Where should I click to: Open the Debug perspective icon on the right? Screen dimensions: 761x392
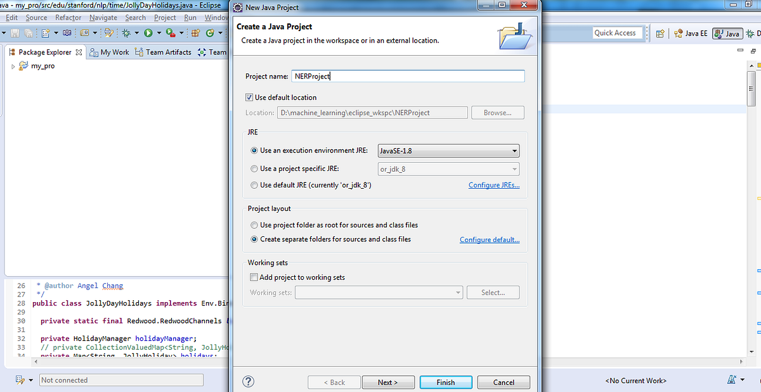751,34
